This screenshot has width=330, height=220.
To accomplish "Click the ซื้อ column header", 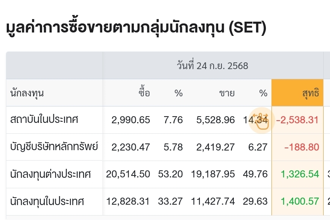I will click(144, 93).
